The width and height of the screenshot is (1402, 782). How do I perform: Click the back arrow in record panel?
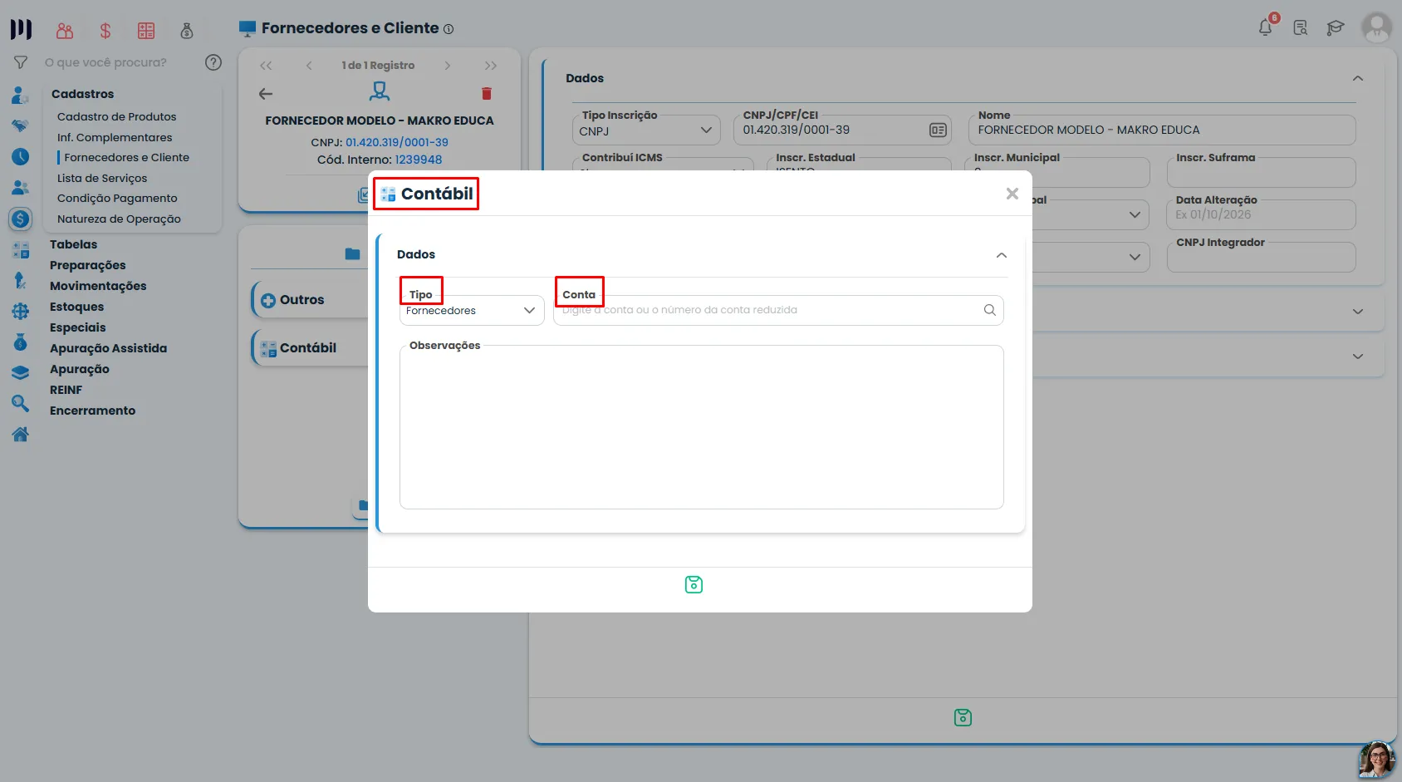coord(266,94)
